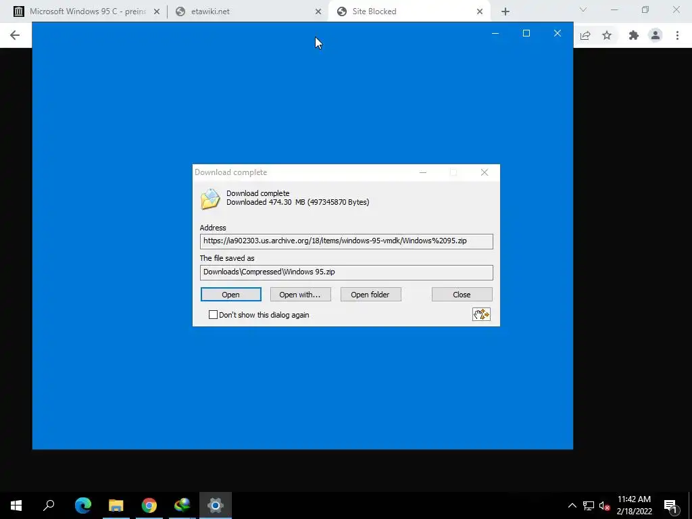The width and height of the screenshot is (692, 519).
Task: Click the share page icon
Action: pyautogui.click(x=585, y=35)
